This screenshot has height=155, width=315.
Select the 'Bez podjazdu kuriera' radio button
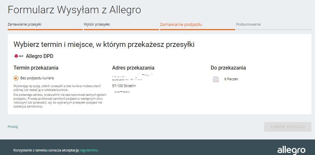coord(16,78)
